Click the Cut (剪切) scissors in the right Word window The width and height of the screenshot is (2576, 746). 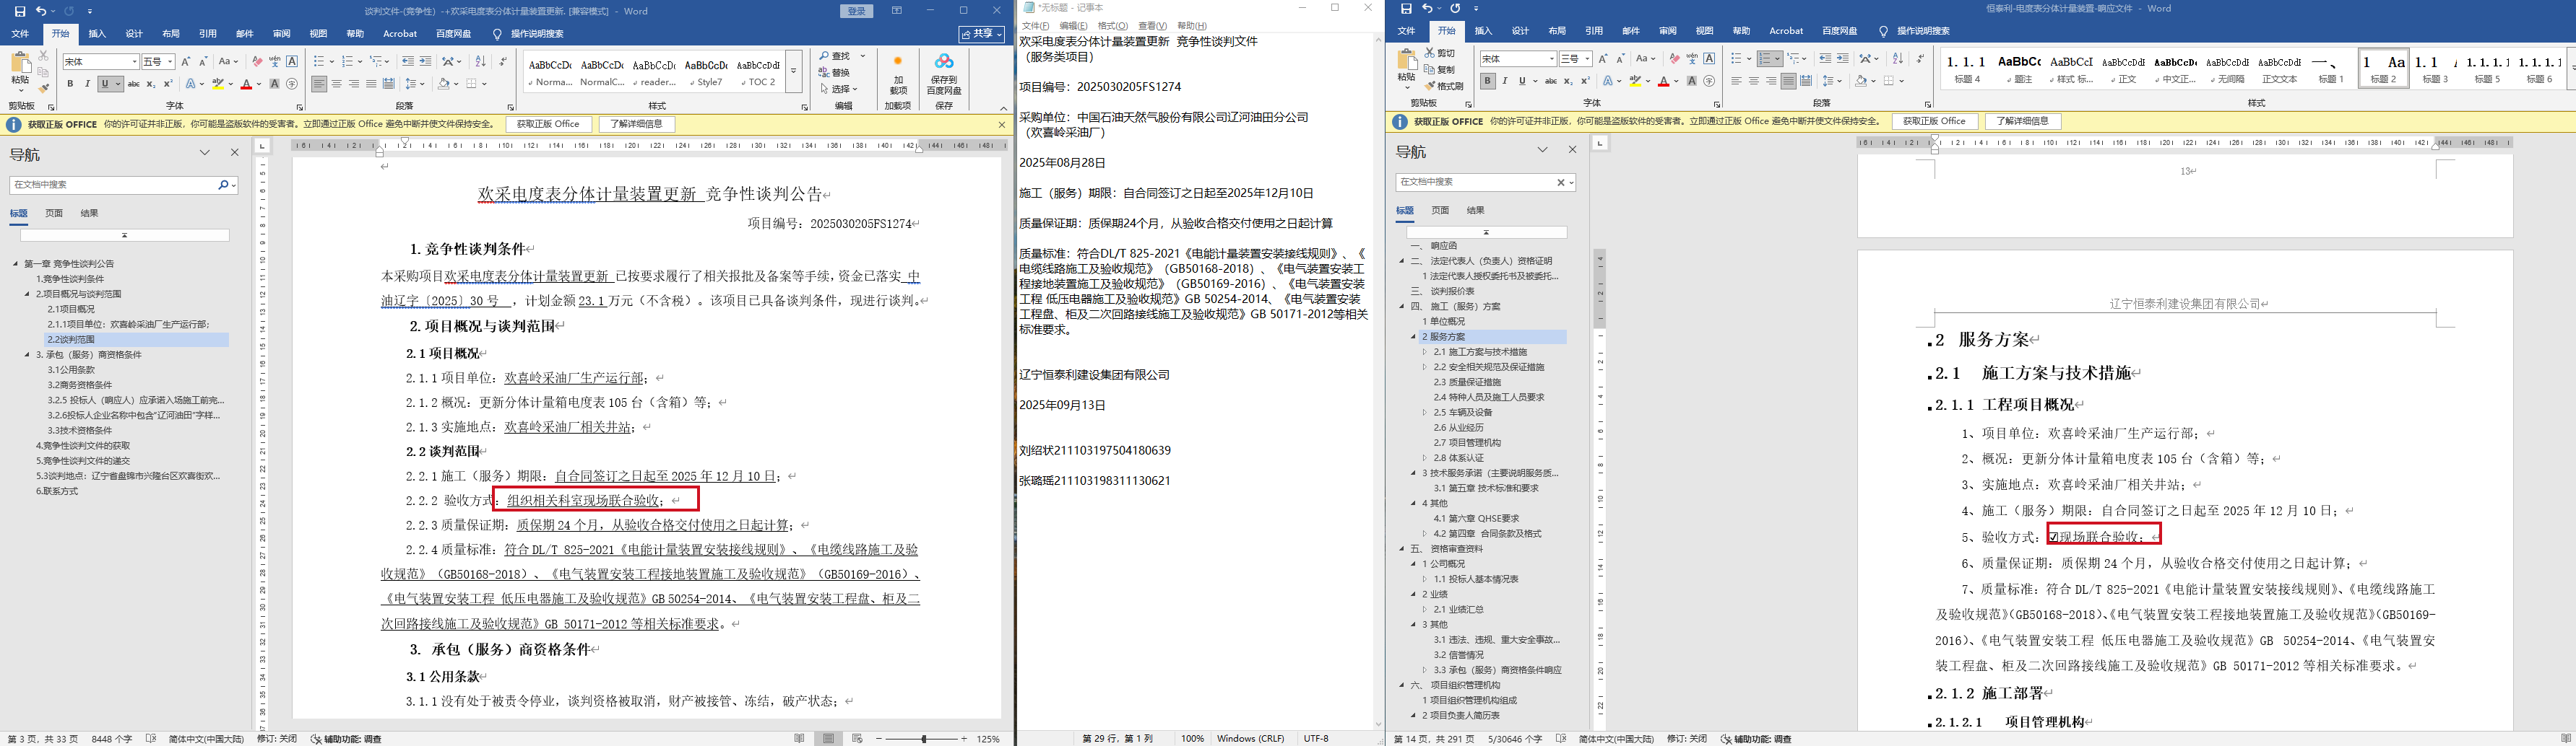tap(1430, 53)
